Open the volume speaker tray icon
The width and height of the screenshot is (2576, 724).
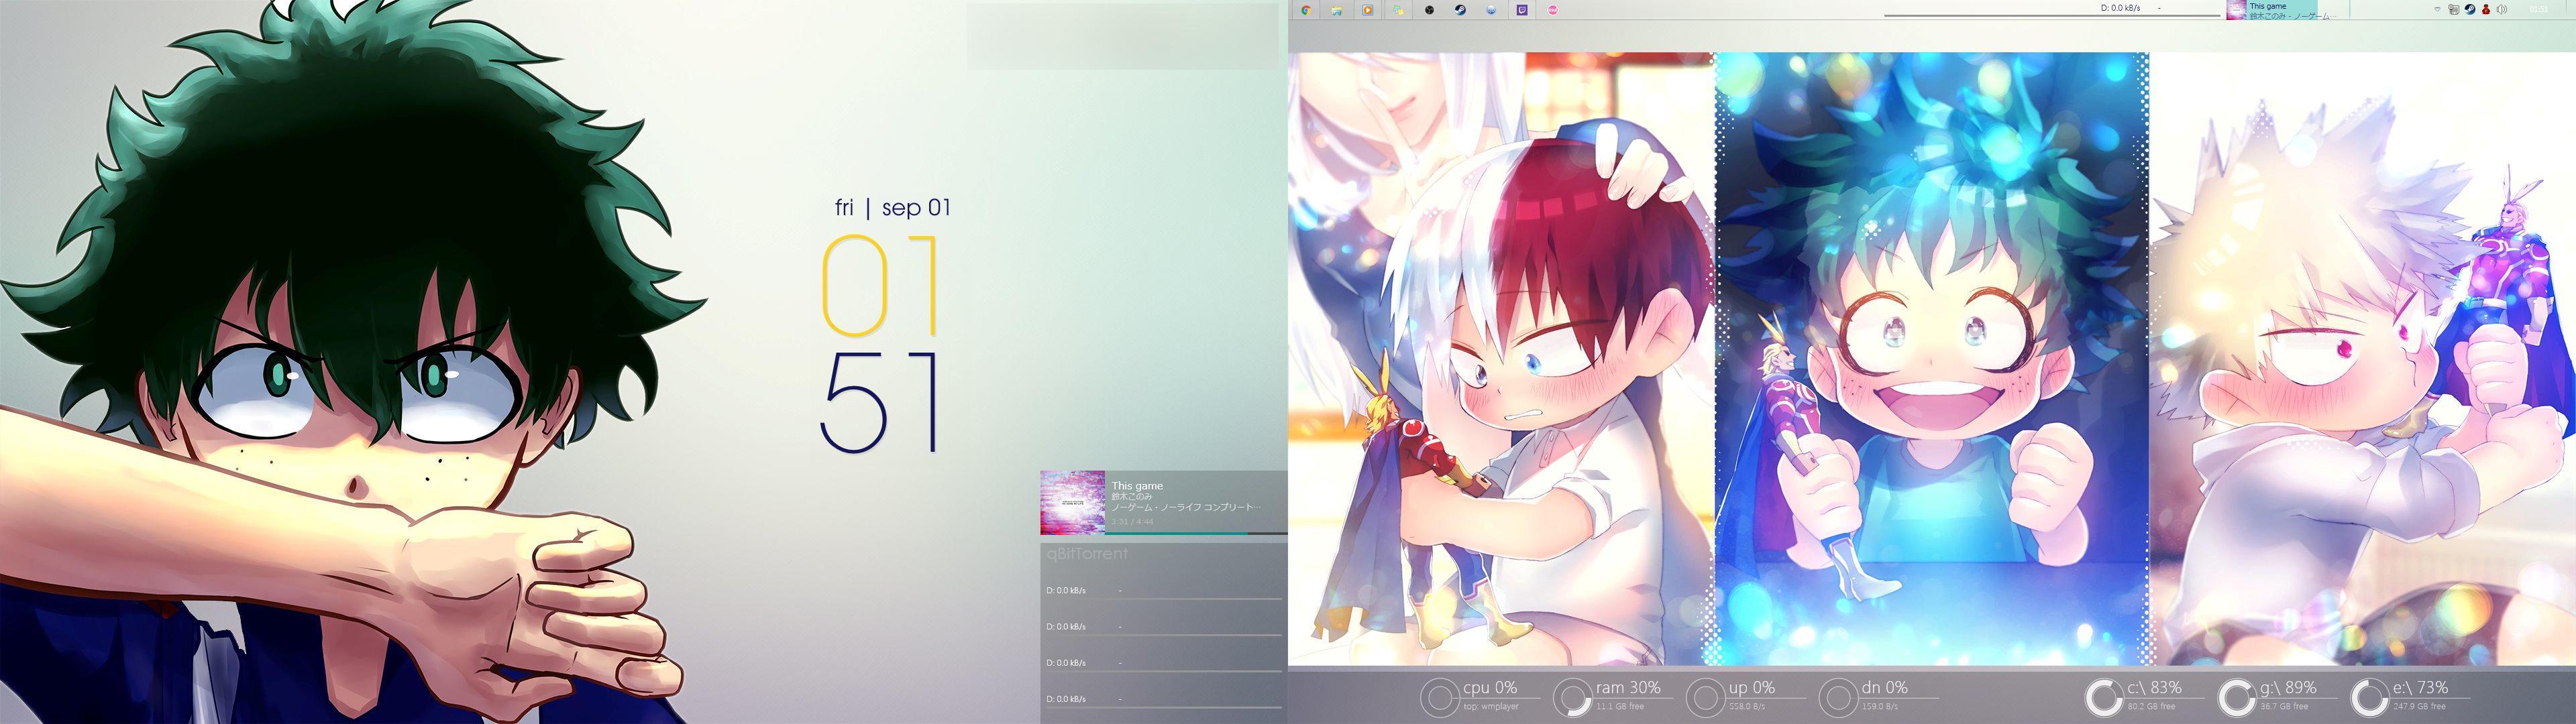(2502, 9)
